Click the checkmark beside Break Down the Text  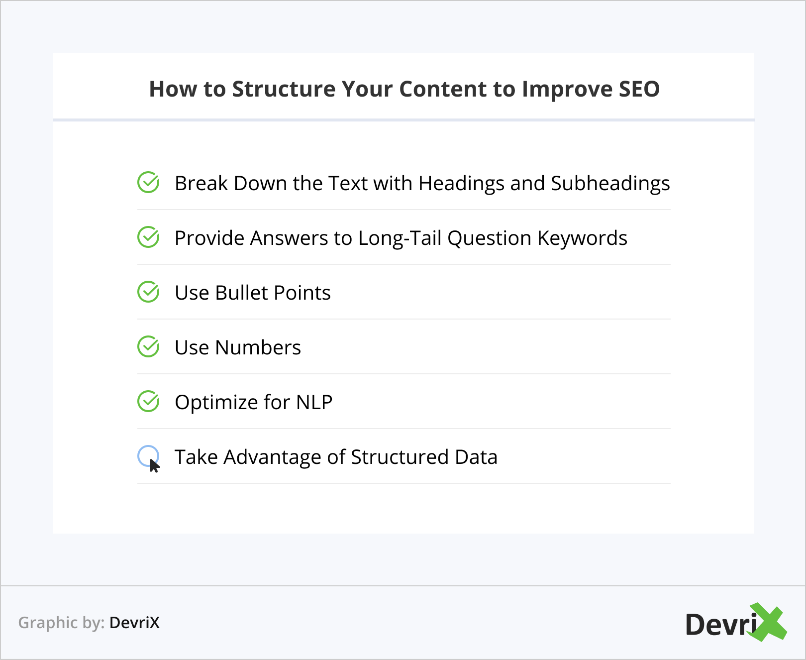point(148,183)
